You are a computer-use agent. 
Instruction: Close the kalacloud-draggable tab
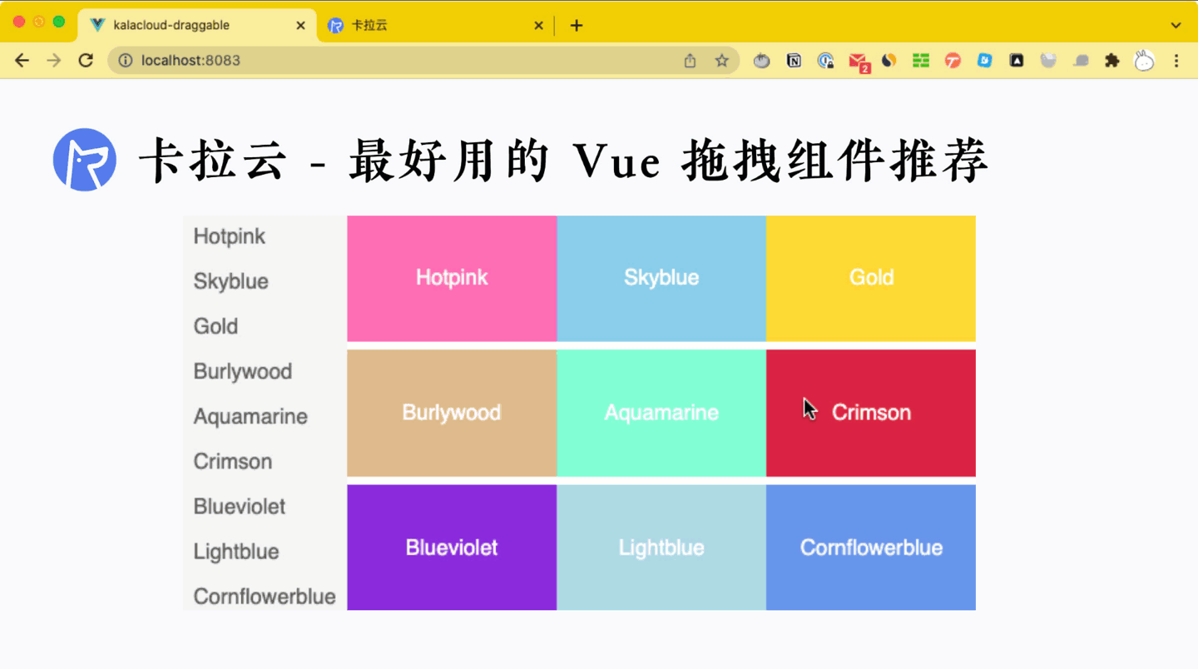coord(300,25)
